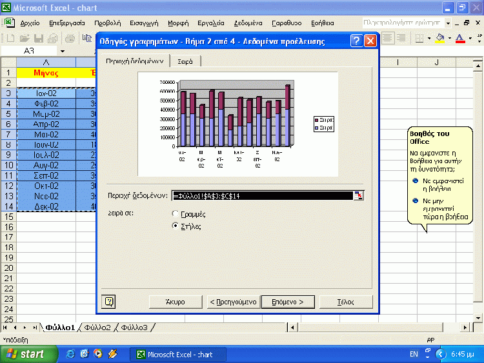Click the right align toolbar icon
The height and width of the screenshot is (363, 484).
(401, 38)
